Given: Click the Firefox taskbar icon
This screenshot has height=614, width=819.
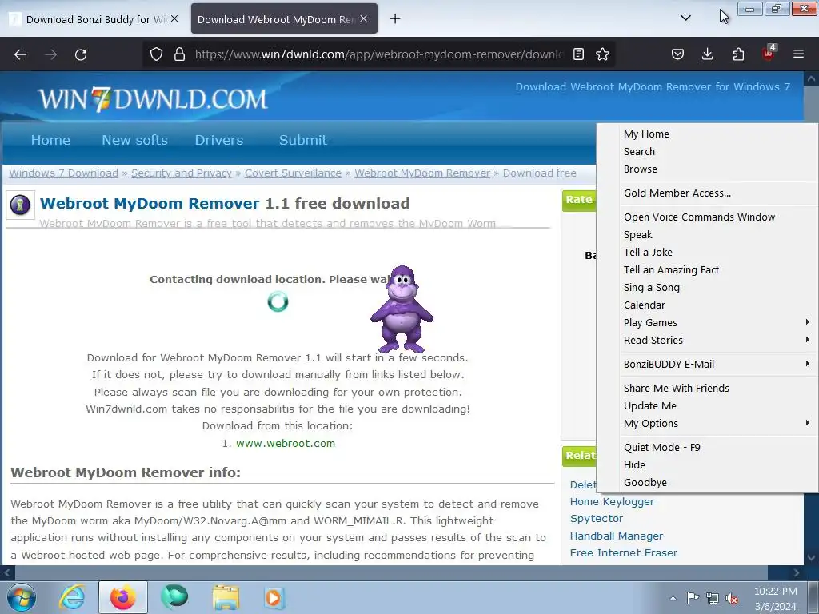Looking at the screenshot, I should [x=122, y=597].
